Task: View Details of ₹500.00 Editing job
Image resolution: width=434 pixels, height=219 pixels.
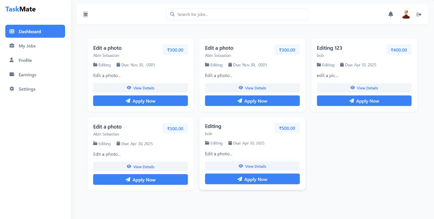Action: [252, 166]
